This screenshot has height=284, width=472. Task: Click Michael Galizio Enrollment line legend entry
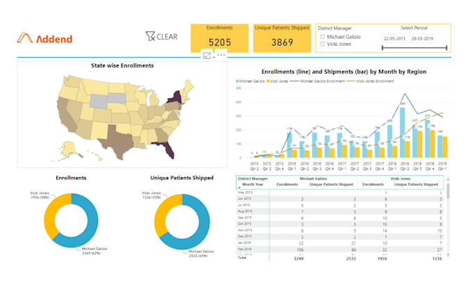[x=318, y=81]
